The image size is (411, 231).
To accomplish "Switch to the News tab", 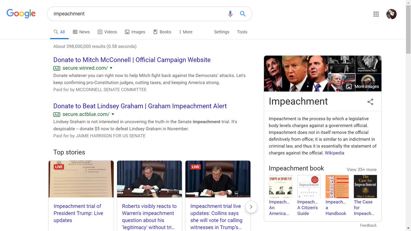I will [x=81, y=32].
